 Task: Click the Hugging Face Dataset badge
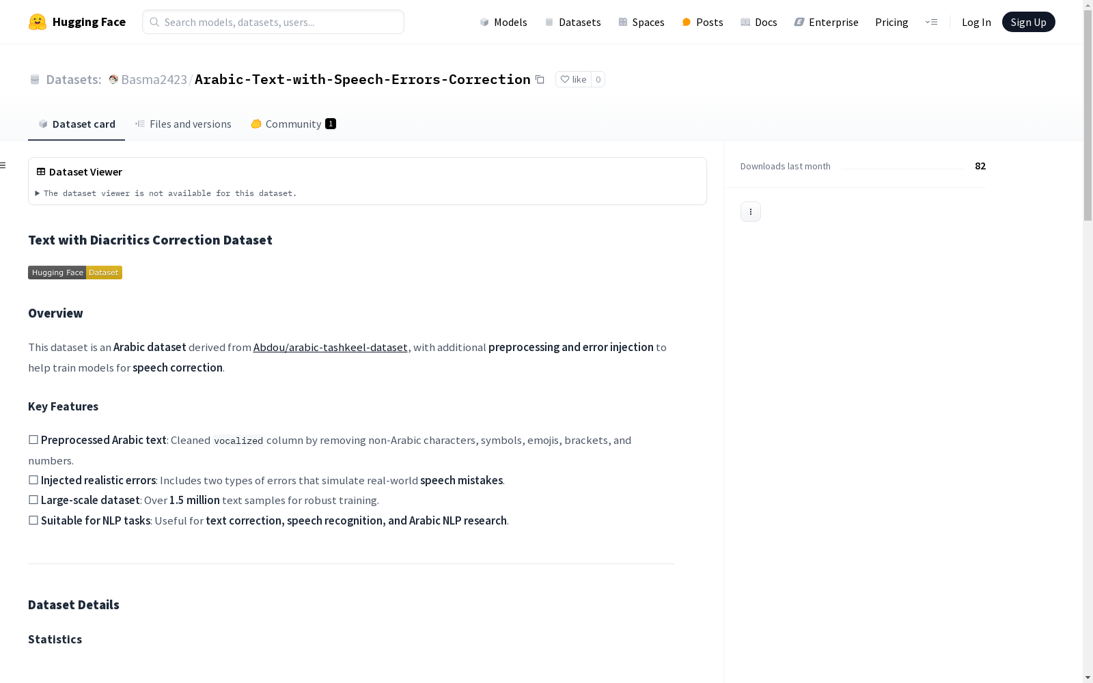pos(75,273)
